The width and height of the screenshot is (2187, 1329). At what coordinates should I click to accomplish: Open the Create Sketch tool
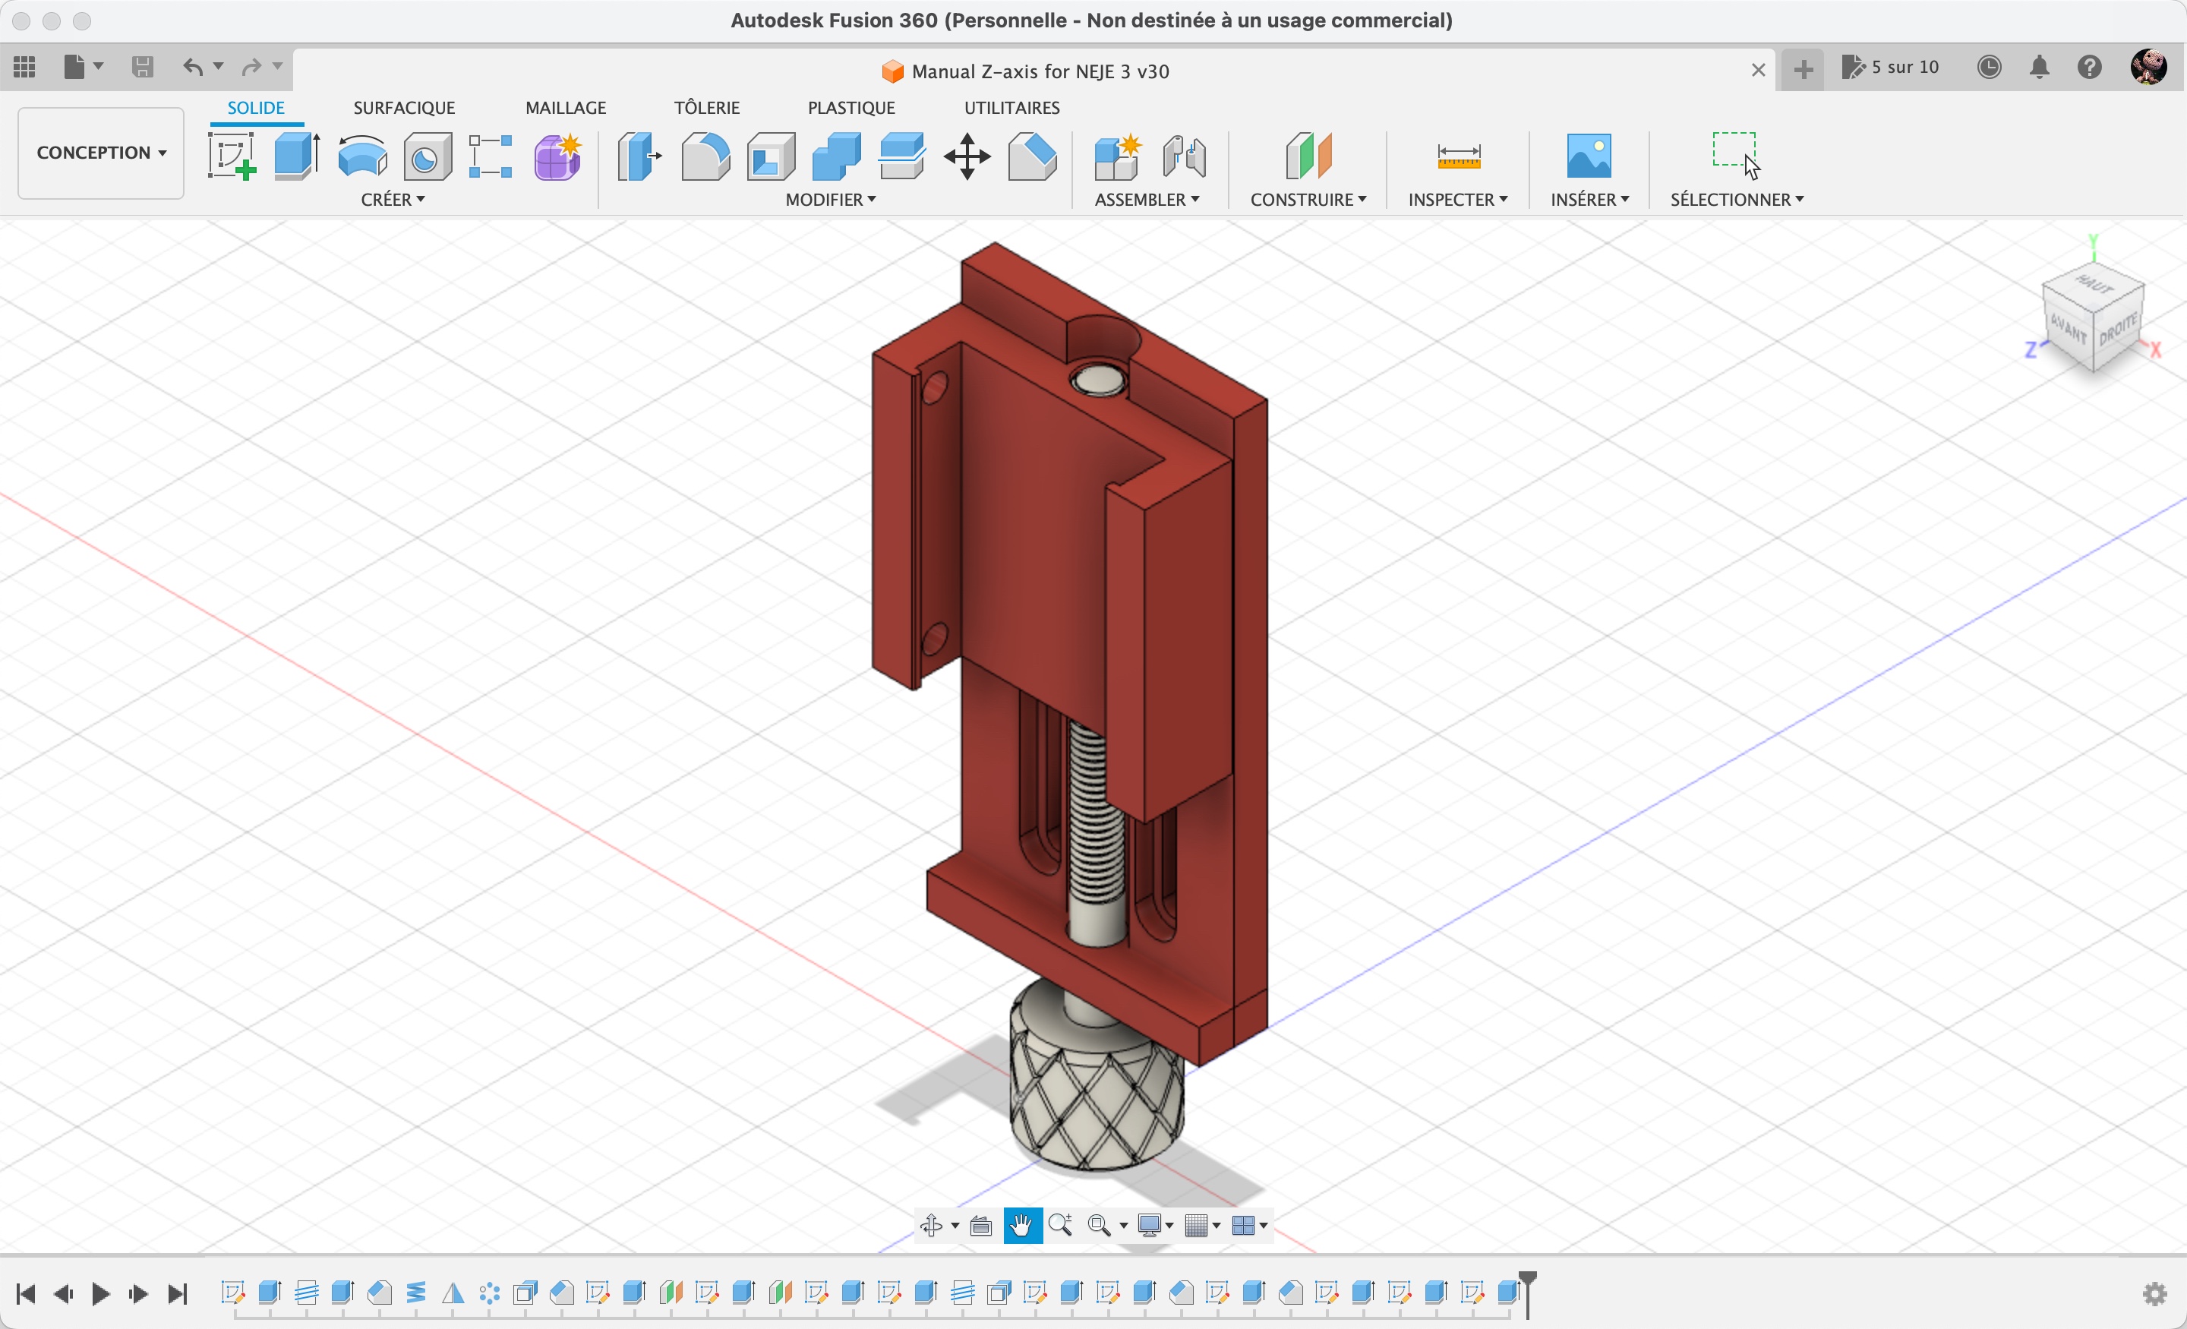(x=231, y=156)
